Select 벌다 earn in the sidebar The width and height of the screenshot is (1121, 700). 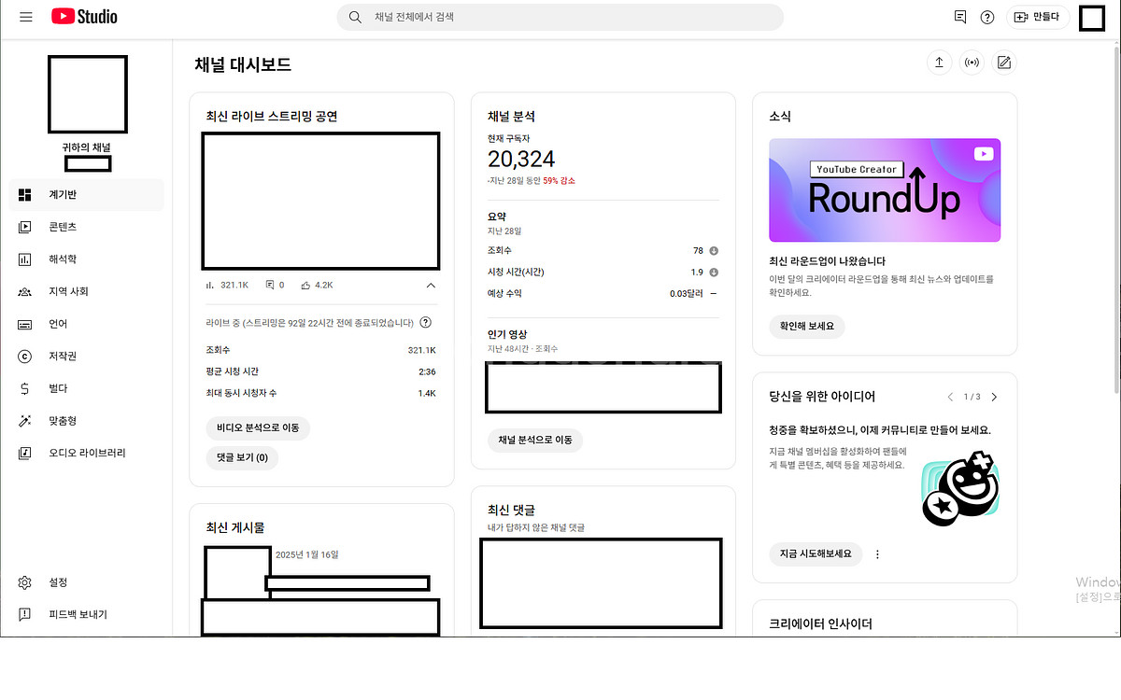87,388
